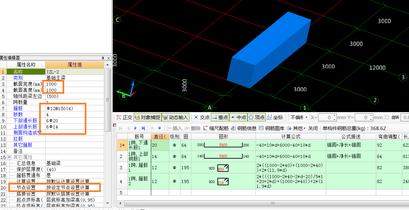The width and height of the screenshot is (409, 210).
Task: Click the 属性值 column header
Action: coord(74,65)
